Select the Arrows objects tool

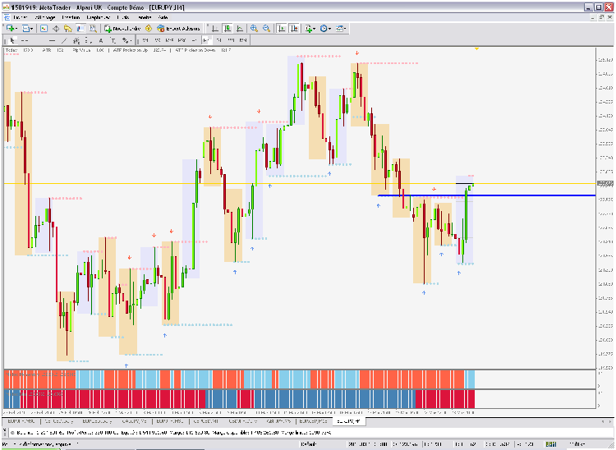(x=125, y=40)
